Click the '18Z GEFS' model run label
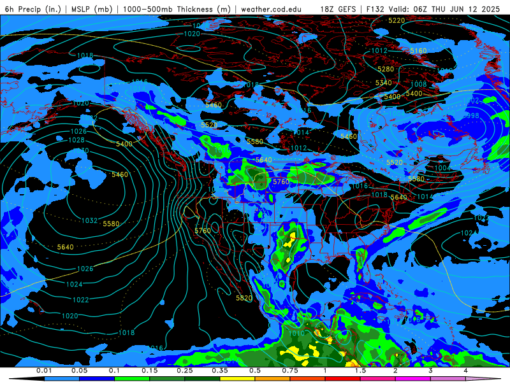 click(339, 9)
